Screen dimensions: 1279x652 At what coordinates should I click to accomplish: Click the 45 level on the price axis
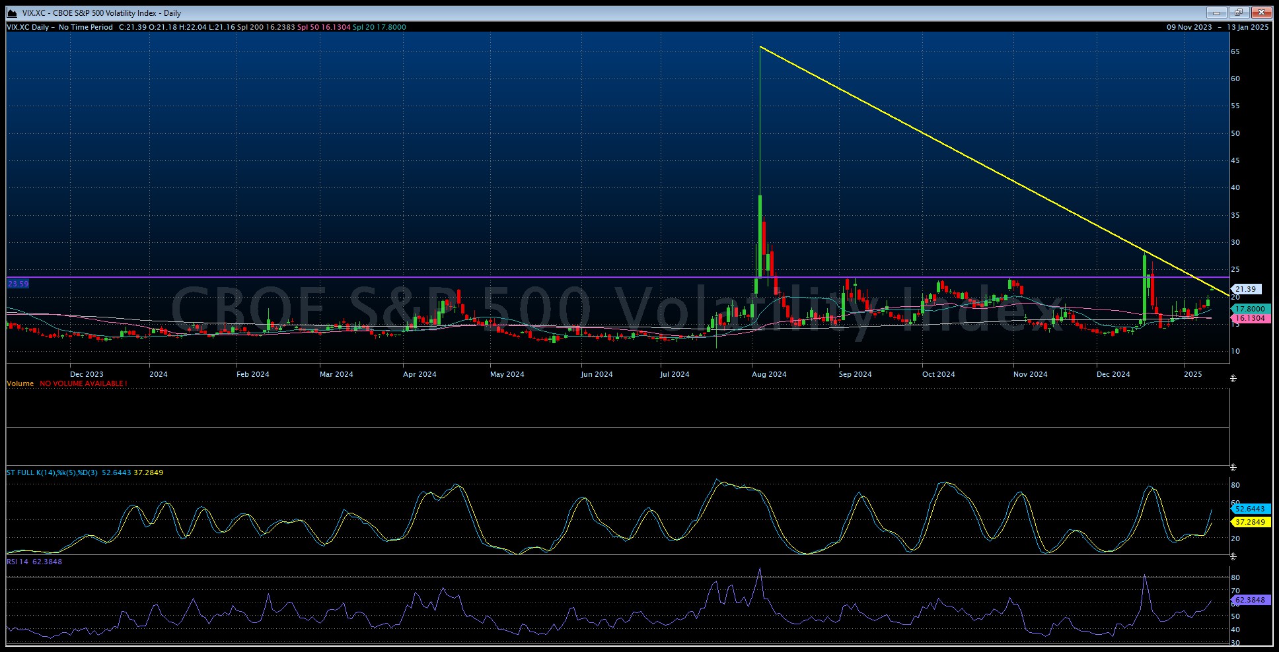(x=1235, y=160)
